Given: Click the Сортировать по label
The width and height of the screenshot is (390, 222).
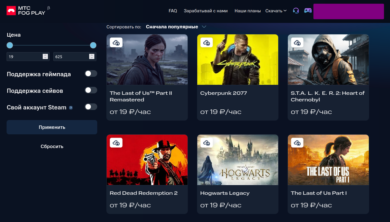Looking at the screenshot, I should (x=124, y=27).
